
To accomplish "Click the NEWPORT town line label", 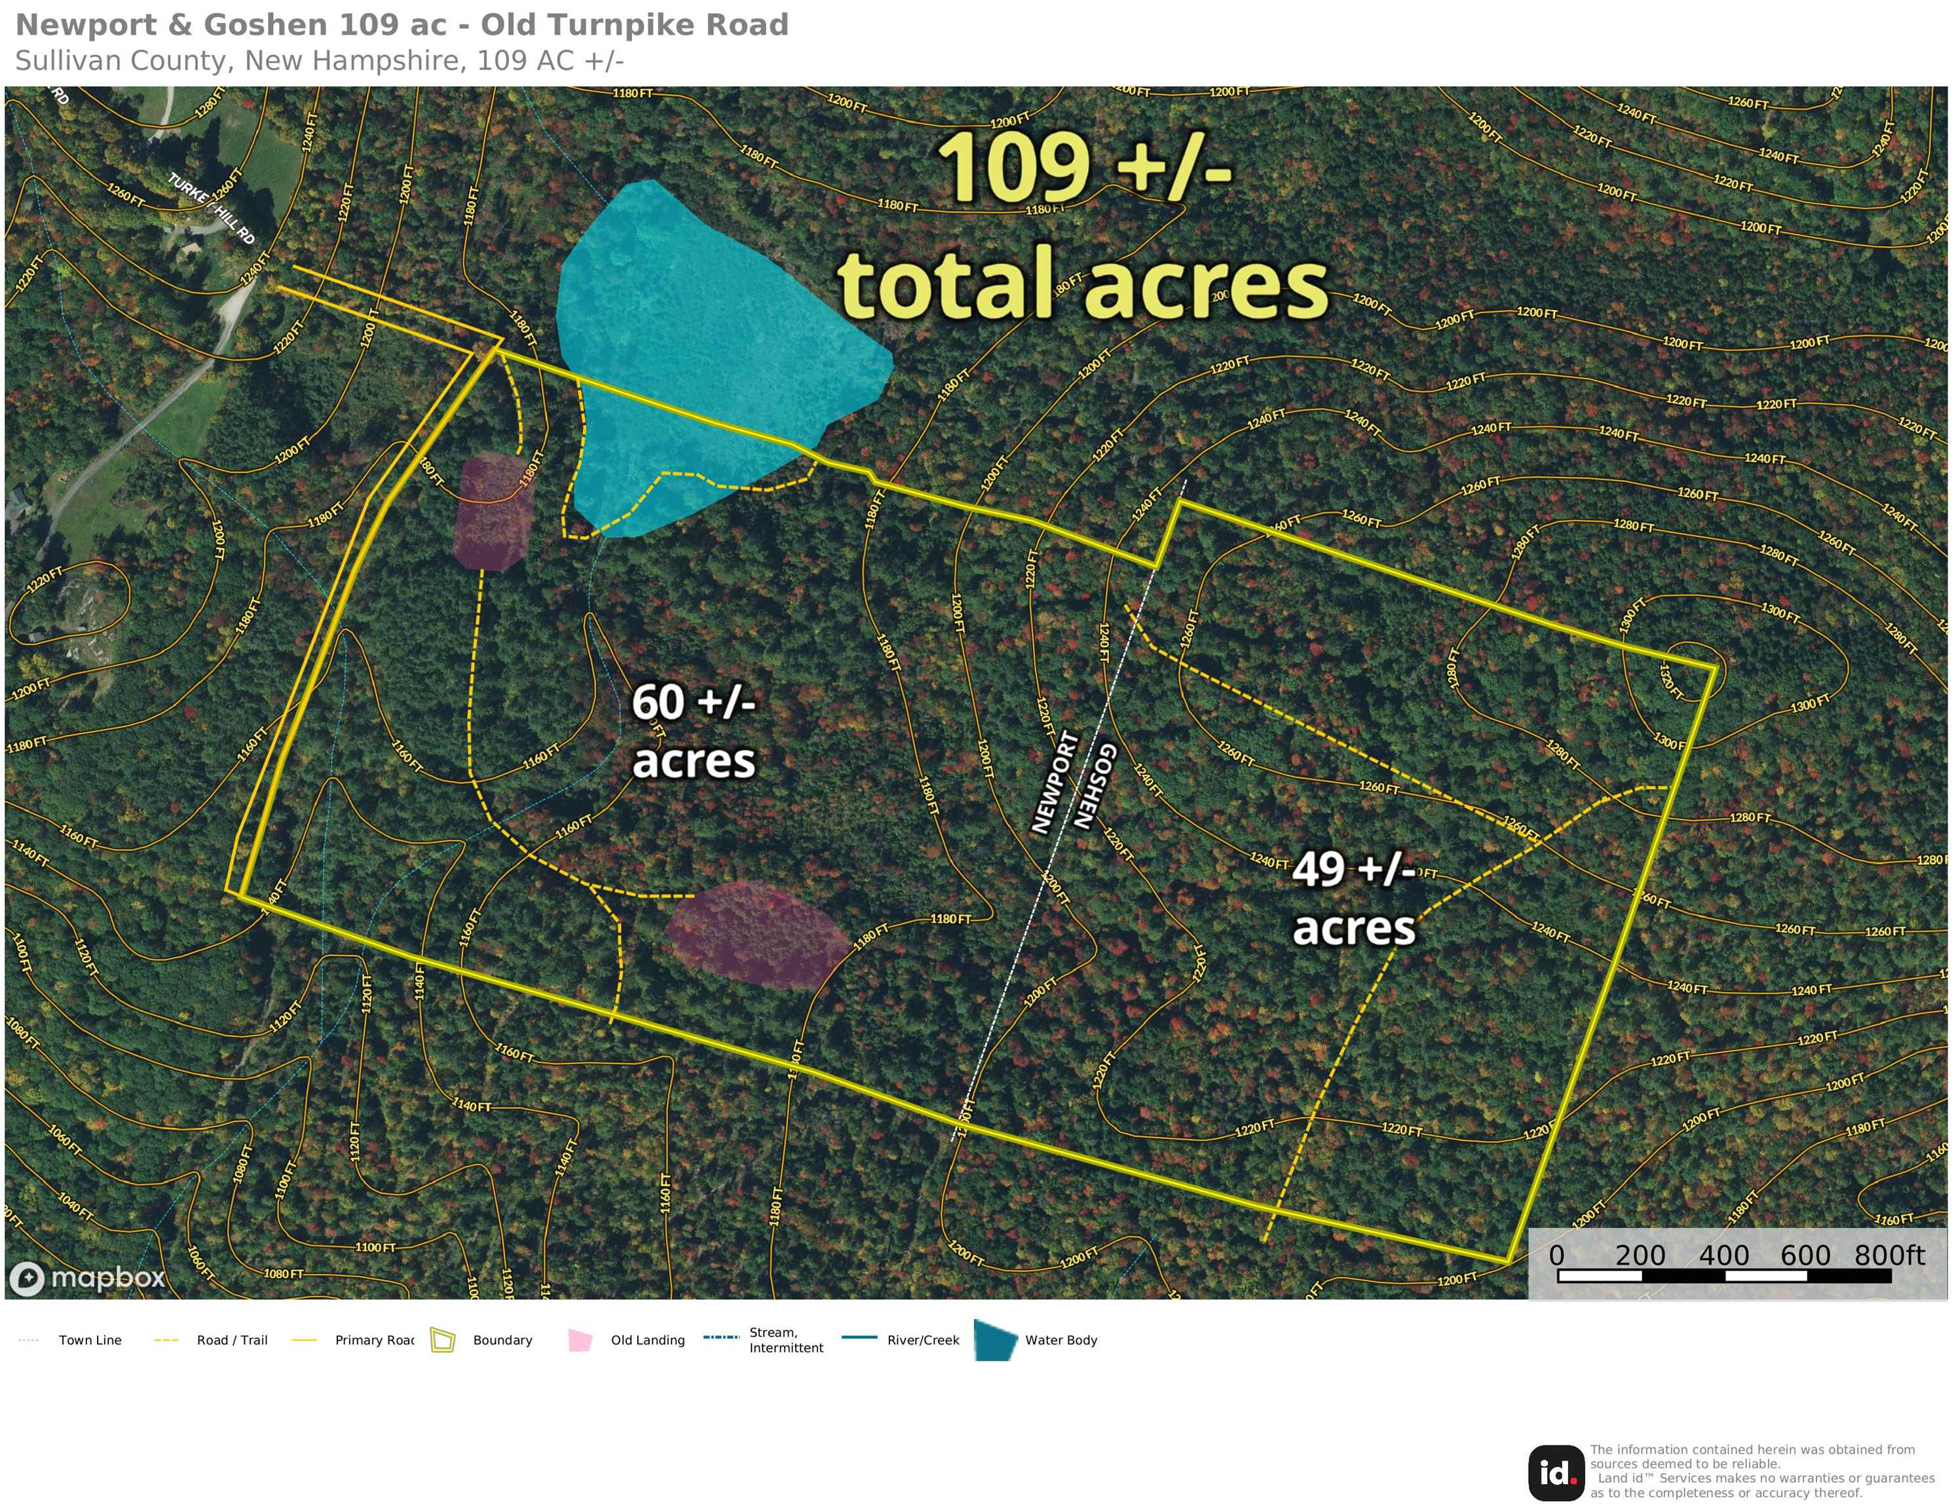I will point(1055,783).
